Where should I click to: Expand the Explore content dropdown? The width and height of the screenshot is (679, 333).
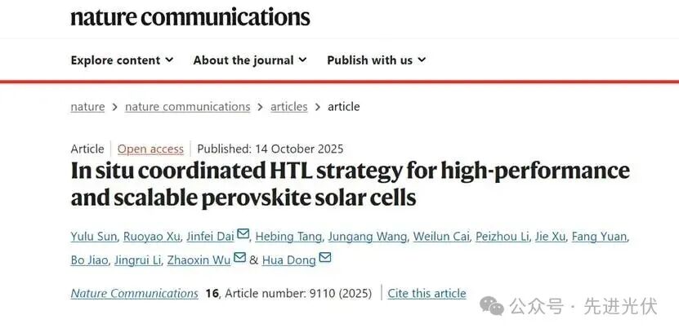[122, 60]
